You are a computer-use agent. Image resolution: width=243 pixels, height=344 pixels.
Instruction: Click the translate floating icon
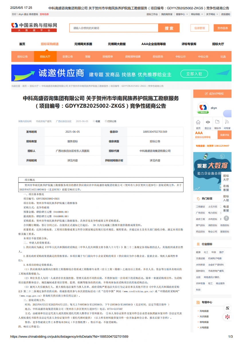pos(228,308)
